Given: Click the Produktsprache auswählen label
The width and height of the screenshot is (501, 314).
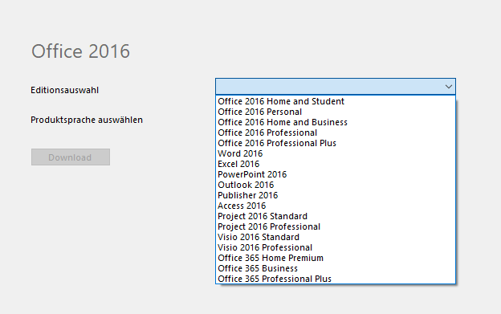Looking at the screenshot, I should click(x=87, y=120).
